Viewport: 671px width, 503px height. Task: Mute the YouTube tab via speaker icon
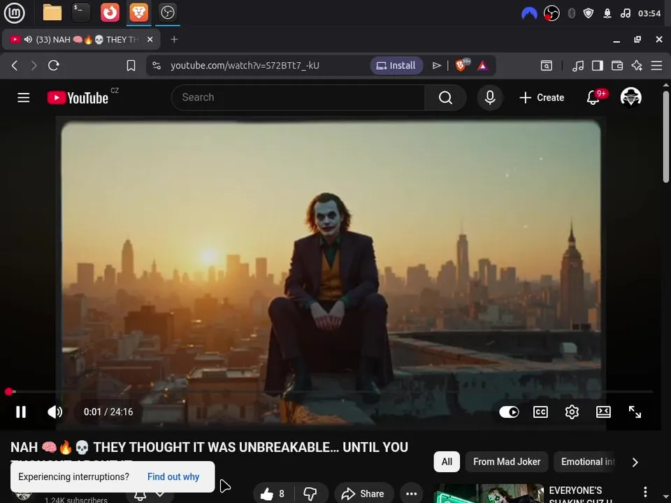coord(28,39)
